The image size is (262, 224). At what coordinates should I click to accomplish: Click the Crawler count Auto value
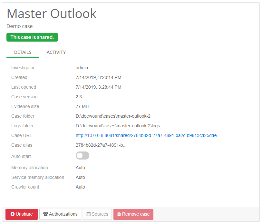pos(80,187)
